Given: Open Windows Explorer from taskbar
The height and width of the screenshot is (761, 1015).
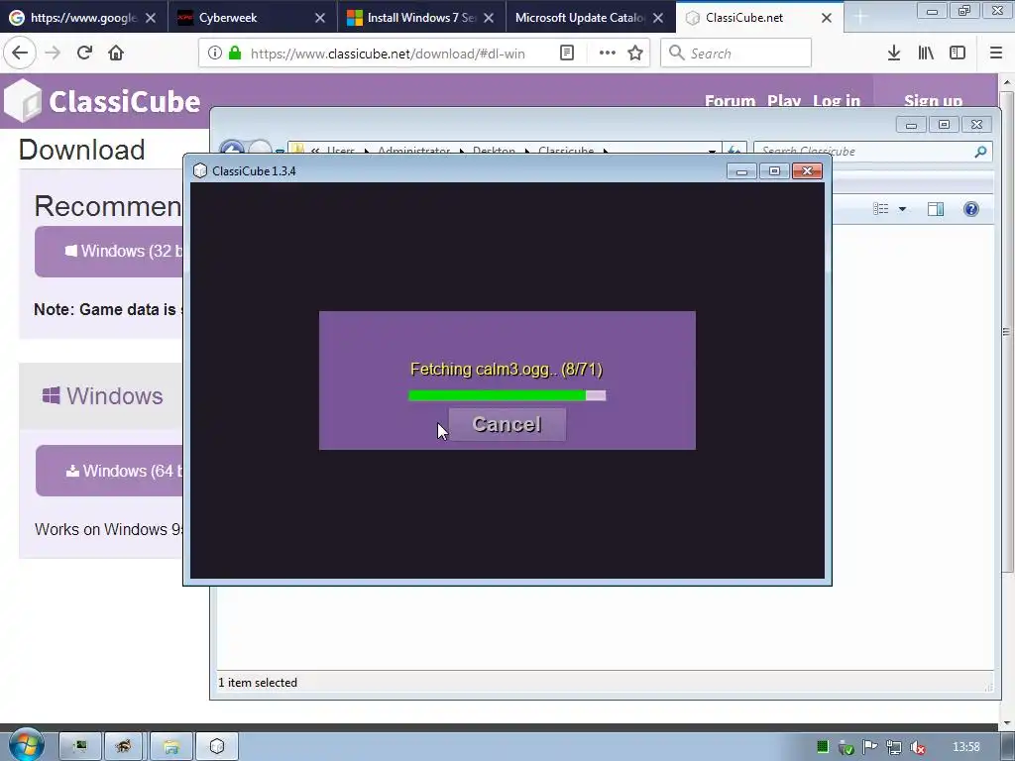Looking at the screenshot, I should [x=170, y=747].
